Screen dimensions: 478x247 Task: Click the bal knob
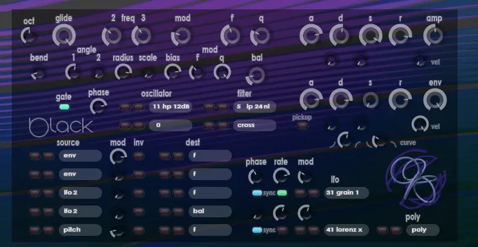(256, 76)
